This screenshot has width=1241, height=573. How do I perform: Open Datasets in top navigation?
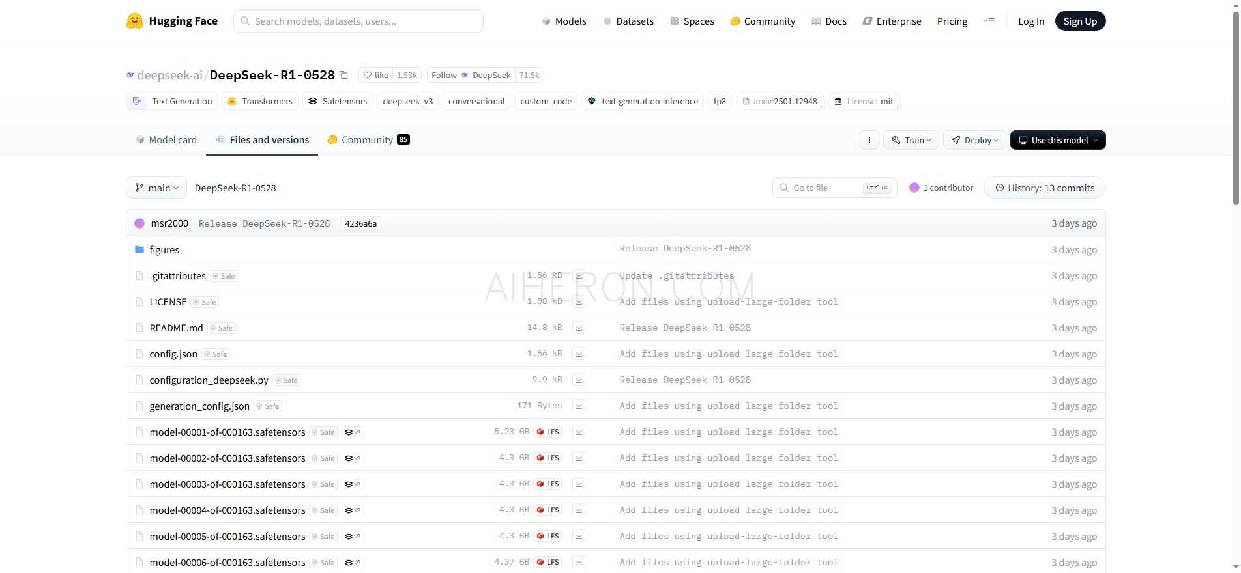[628, 21]
